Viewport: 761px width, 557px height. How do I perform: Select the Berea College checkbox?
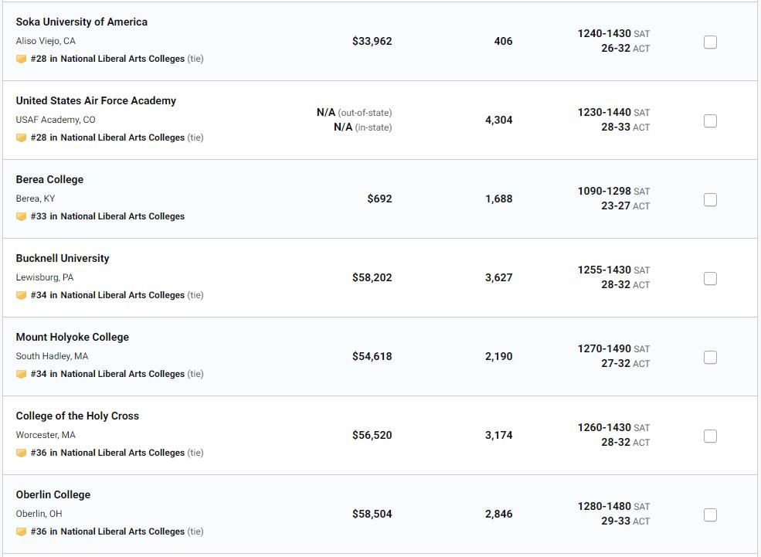tap(710, 199)
